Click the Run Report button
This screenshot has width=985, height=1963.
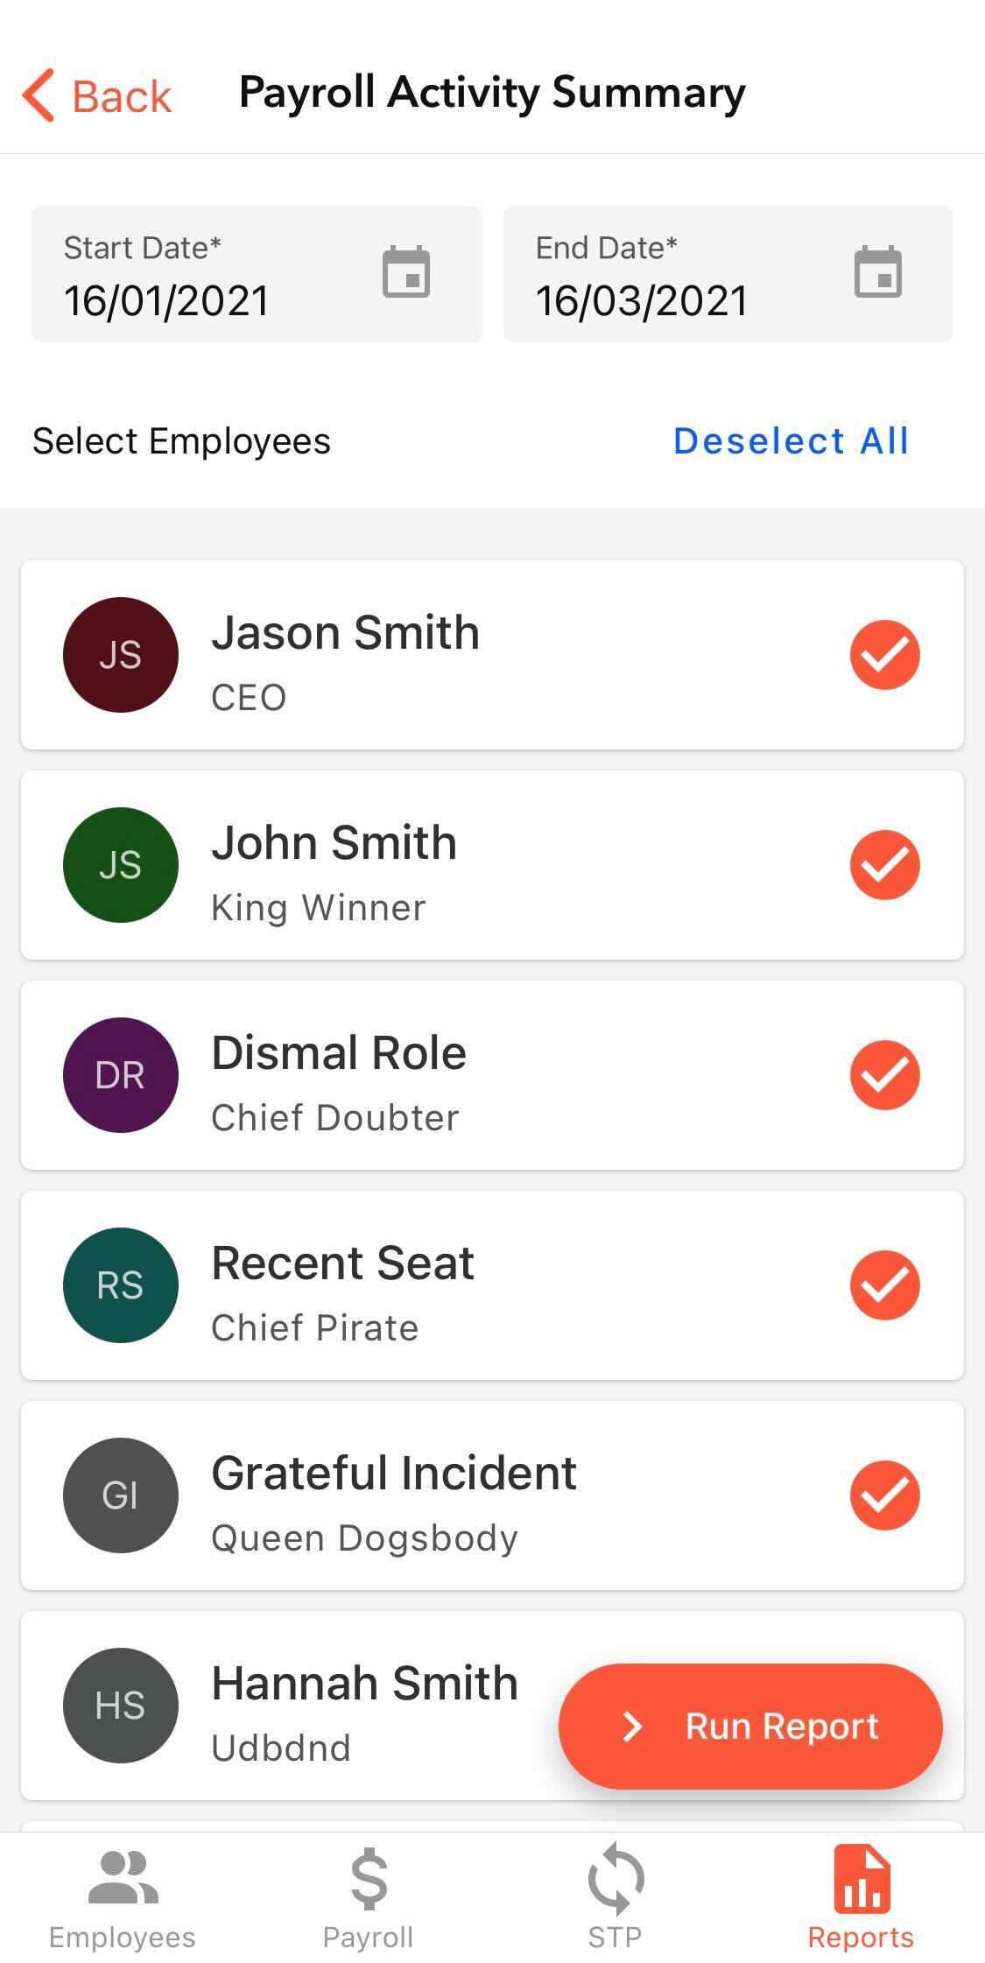[x=750, y=1726]
